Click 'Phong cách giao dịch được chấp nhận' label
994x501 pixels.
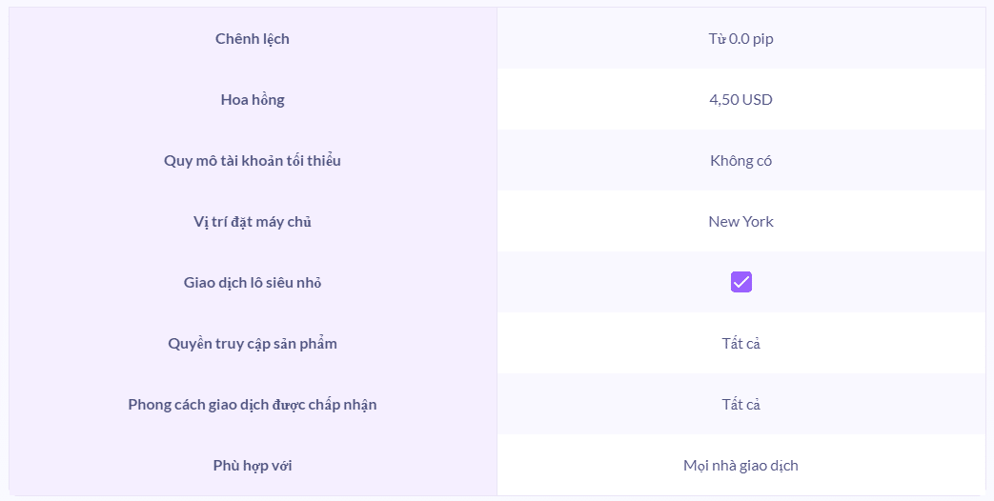[x=253, y=405]
